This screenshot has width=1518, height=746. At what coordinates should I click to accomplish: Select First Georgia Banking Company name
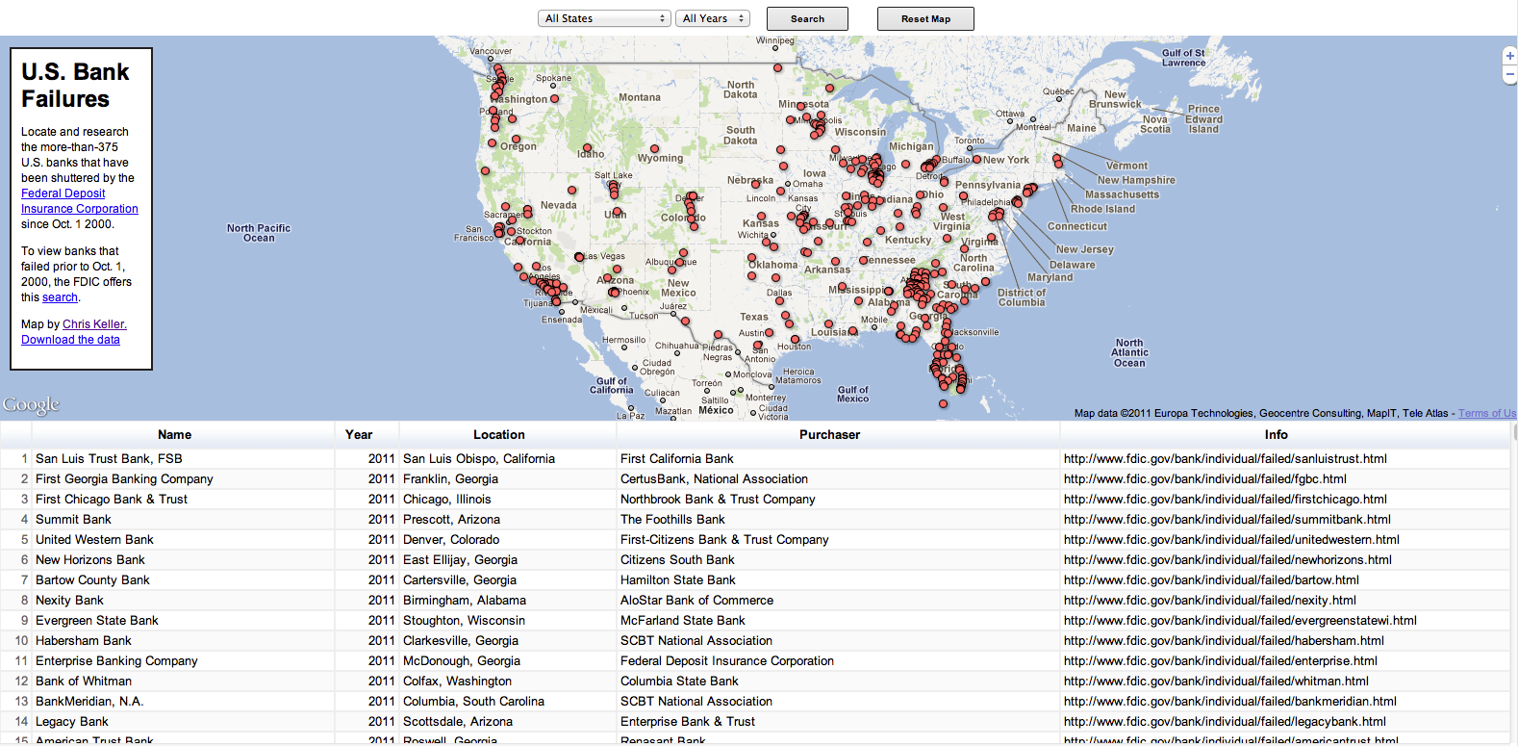pos(124,479)
